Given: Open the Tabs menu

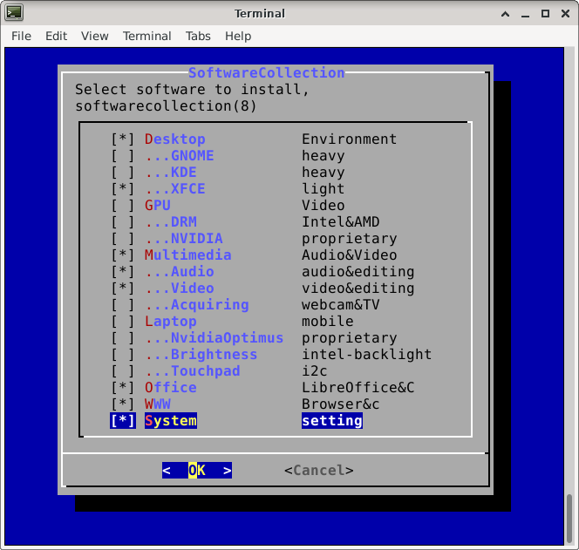Looking at the screenshot, I should click(x=198, y=36).
